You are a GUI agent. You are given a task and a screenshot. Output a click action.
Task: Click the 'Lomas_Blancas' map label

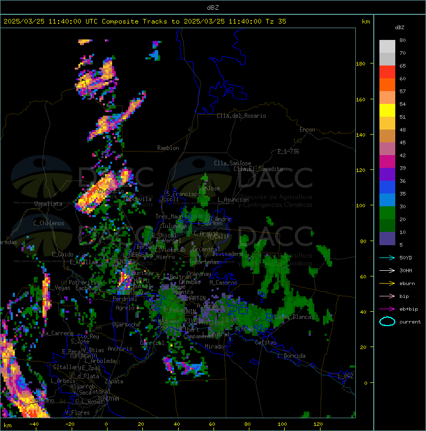(x=294, y=317)
